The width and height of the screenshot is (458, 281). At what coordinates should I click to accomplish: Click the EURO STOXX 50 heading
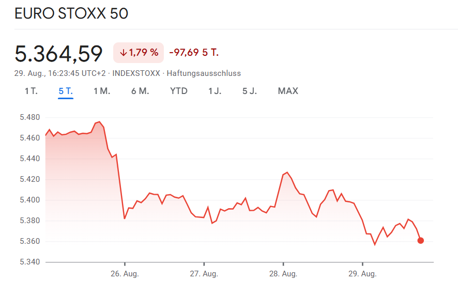pos(71,14)
